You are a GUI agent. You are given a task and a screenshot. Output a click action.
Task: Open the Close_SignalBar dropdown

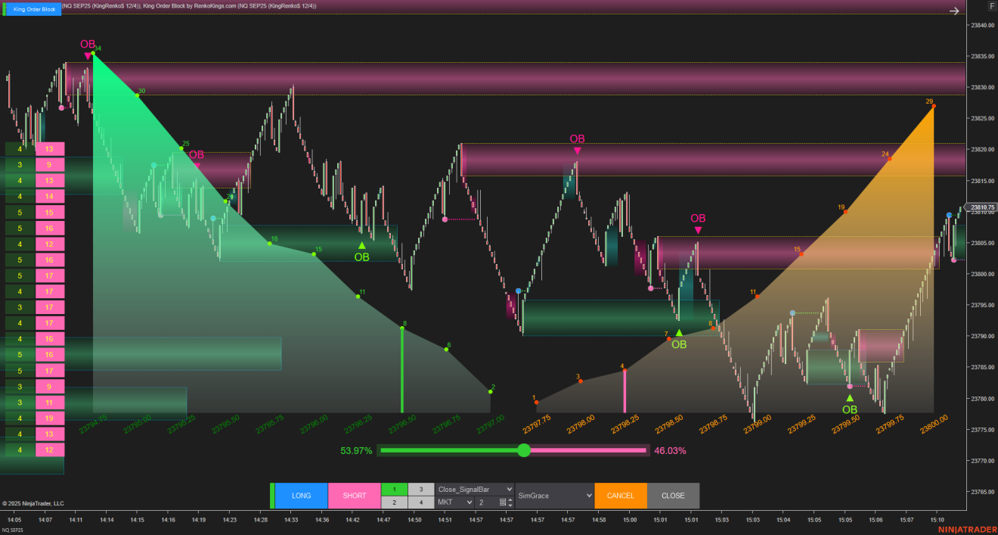pyautogui.click(x=475, y=489)
